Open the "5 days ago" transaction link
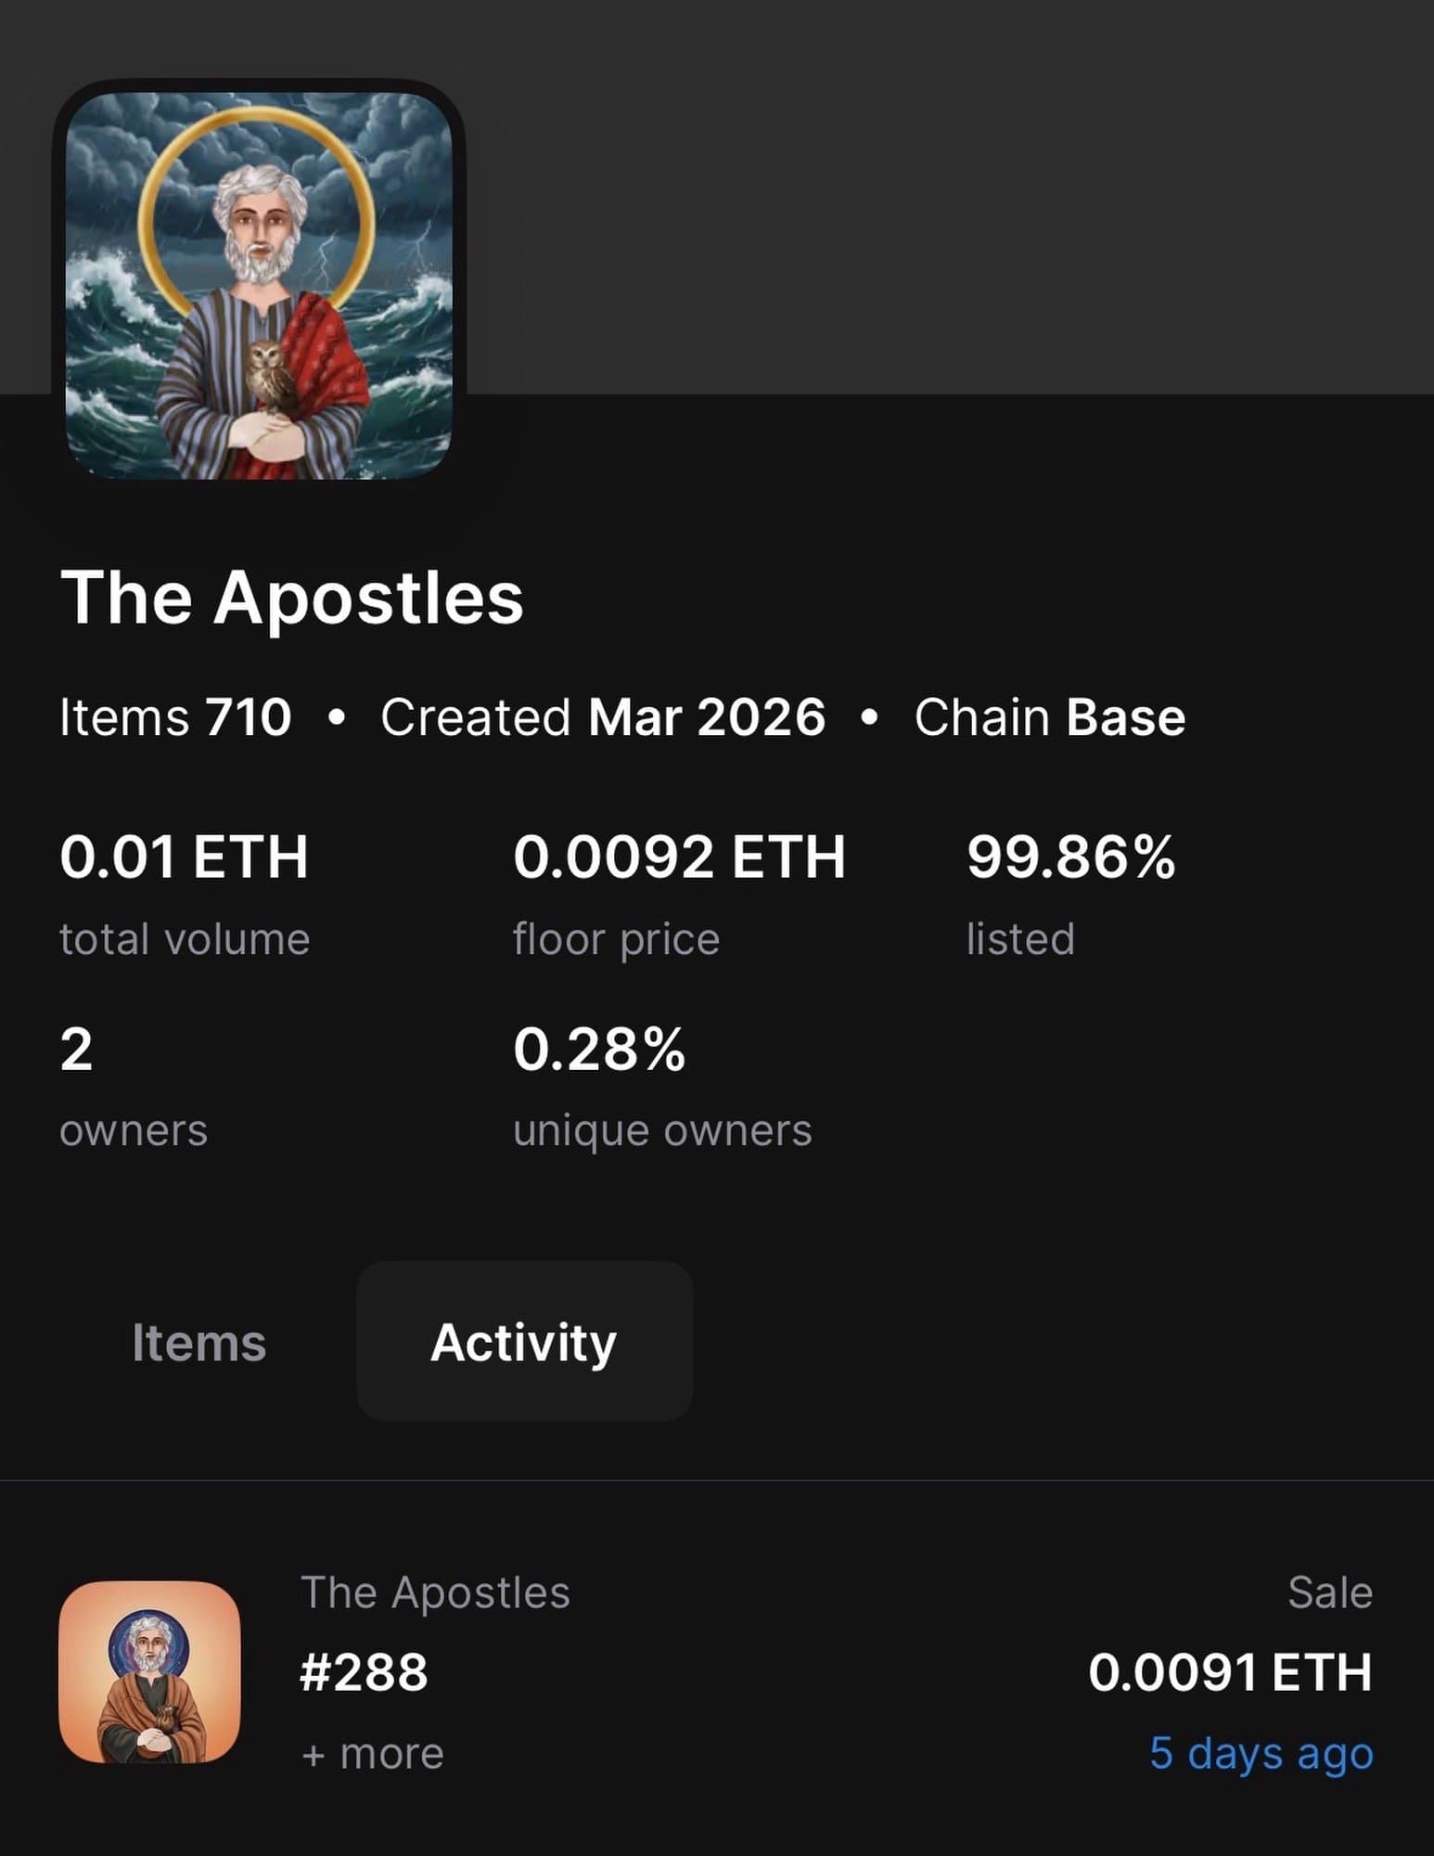Image resolution: width=1434 pixels, height=1856 pixels. [x=1261, y=1753]
